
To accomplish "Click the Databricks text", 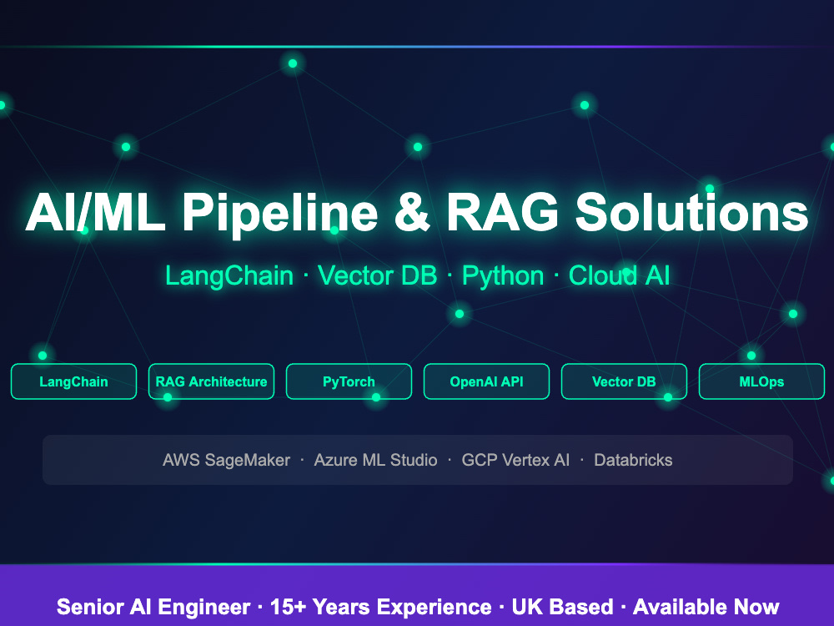I will tap(633, 460).
